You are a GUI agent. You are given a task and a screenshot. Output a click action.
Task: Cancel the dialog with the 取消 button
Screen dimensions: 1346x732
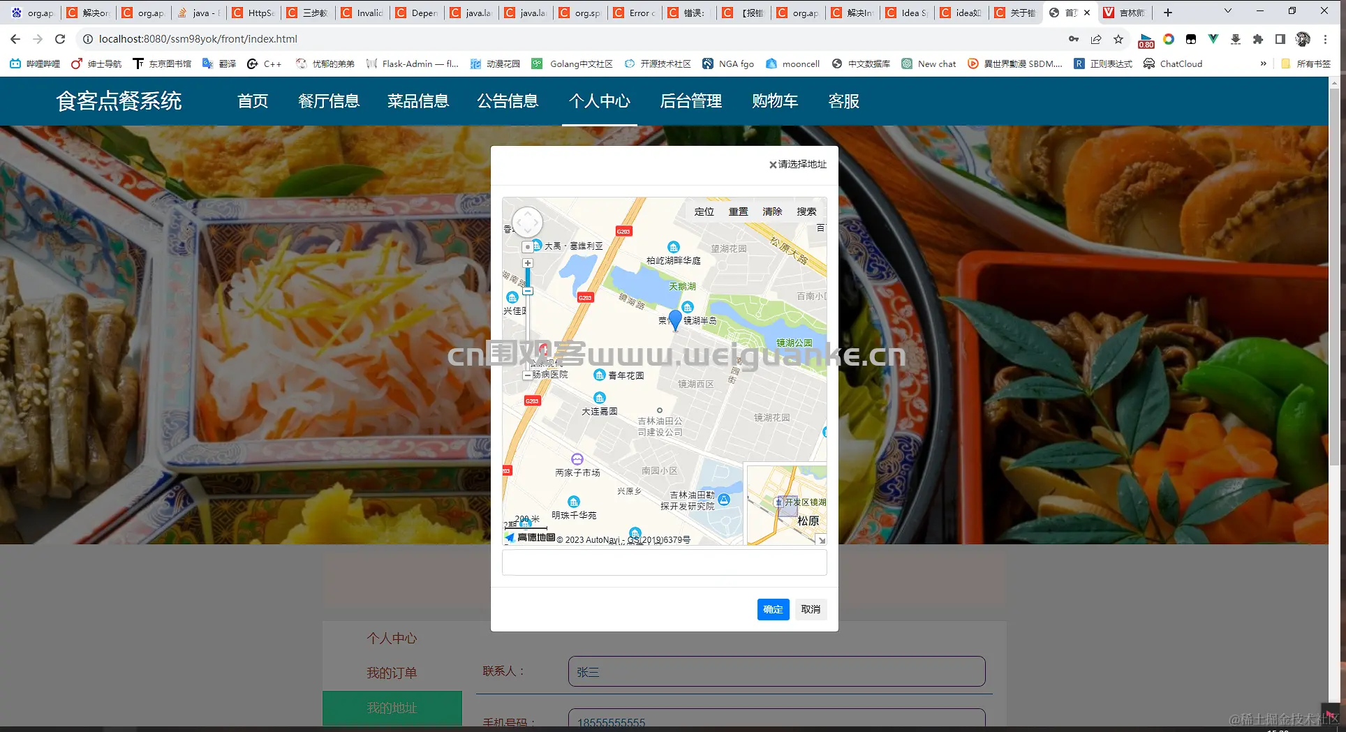pyautogui.click(x=811, y=609)
